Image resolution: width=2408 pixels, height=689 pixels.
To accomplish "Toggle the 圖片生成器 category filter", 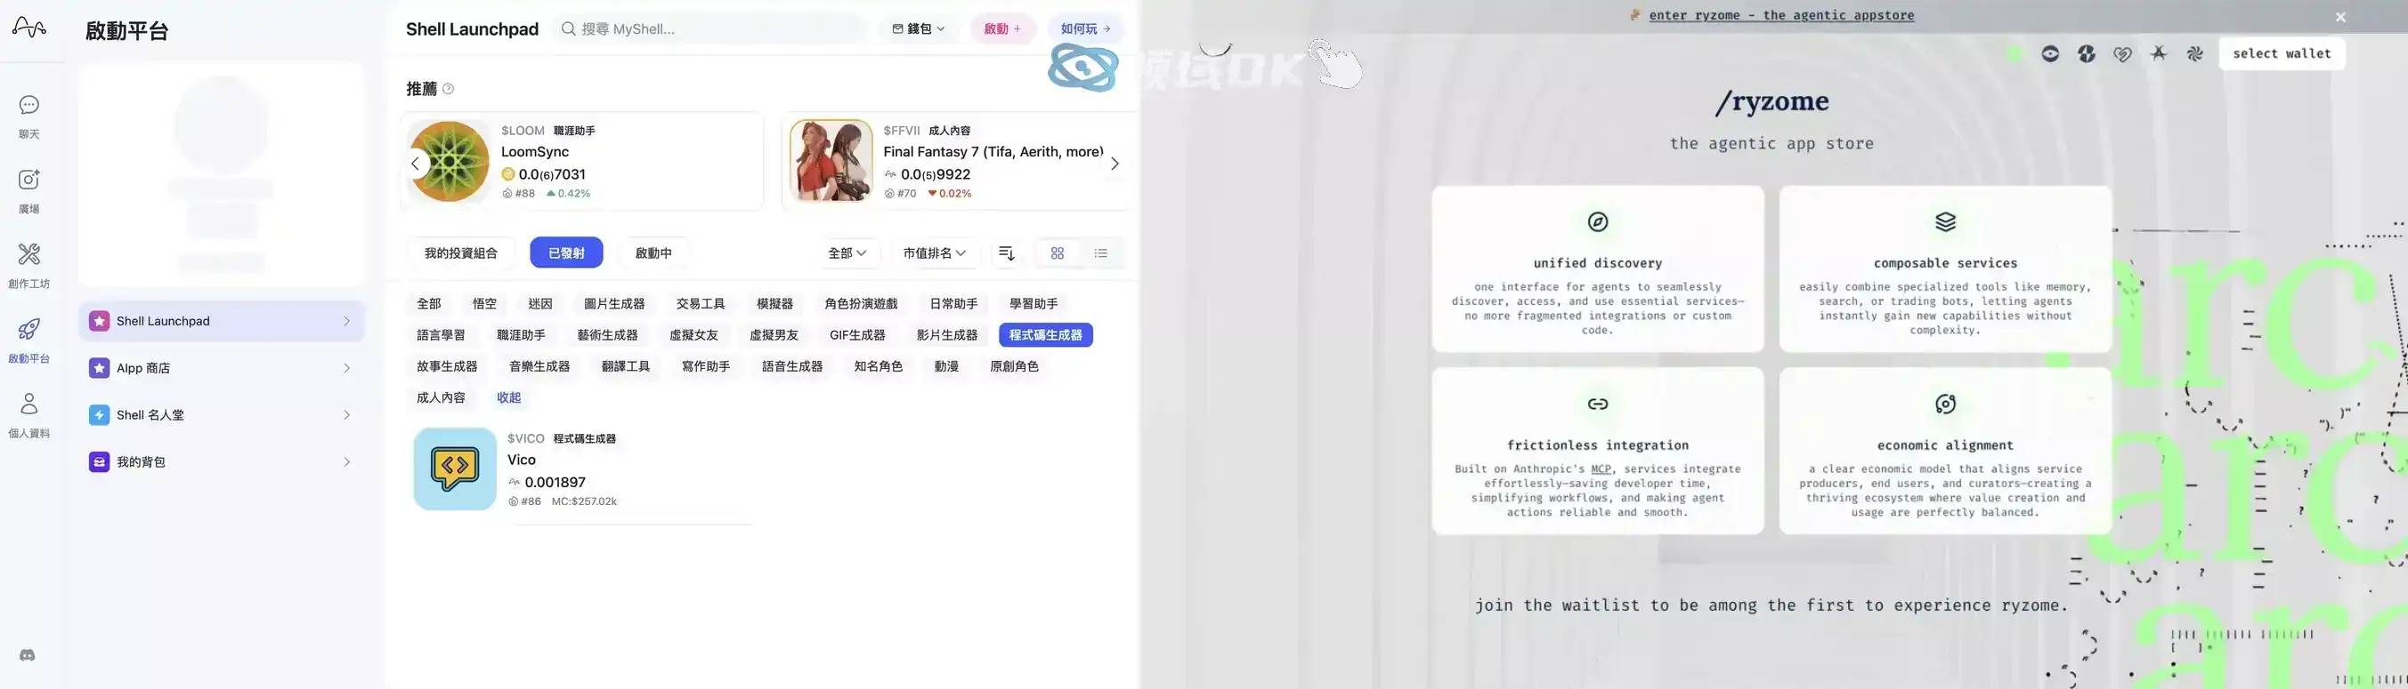I will [614, 304].
